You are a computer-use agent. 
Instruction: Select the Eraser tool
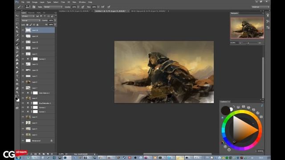(x=17, y=56)
